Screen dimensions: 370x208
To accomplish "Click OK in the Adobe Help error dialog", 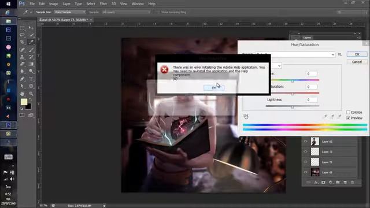I will (214, 87).
